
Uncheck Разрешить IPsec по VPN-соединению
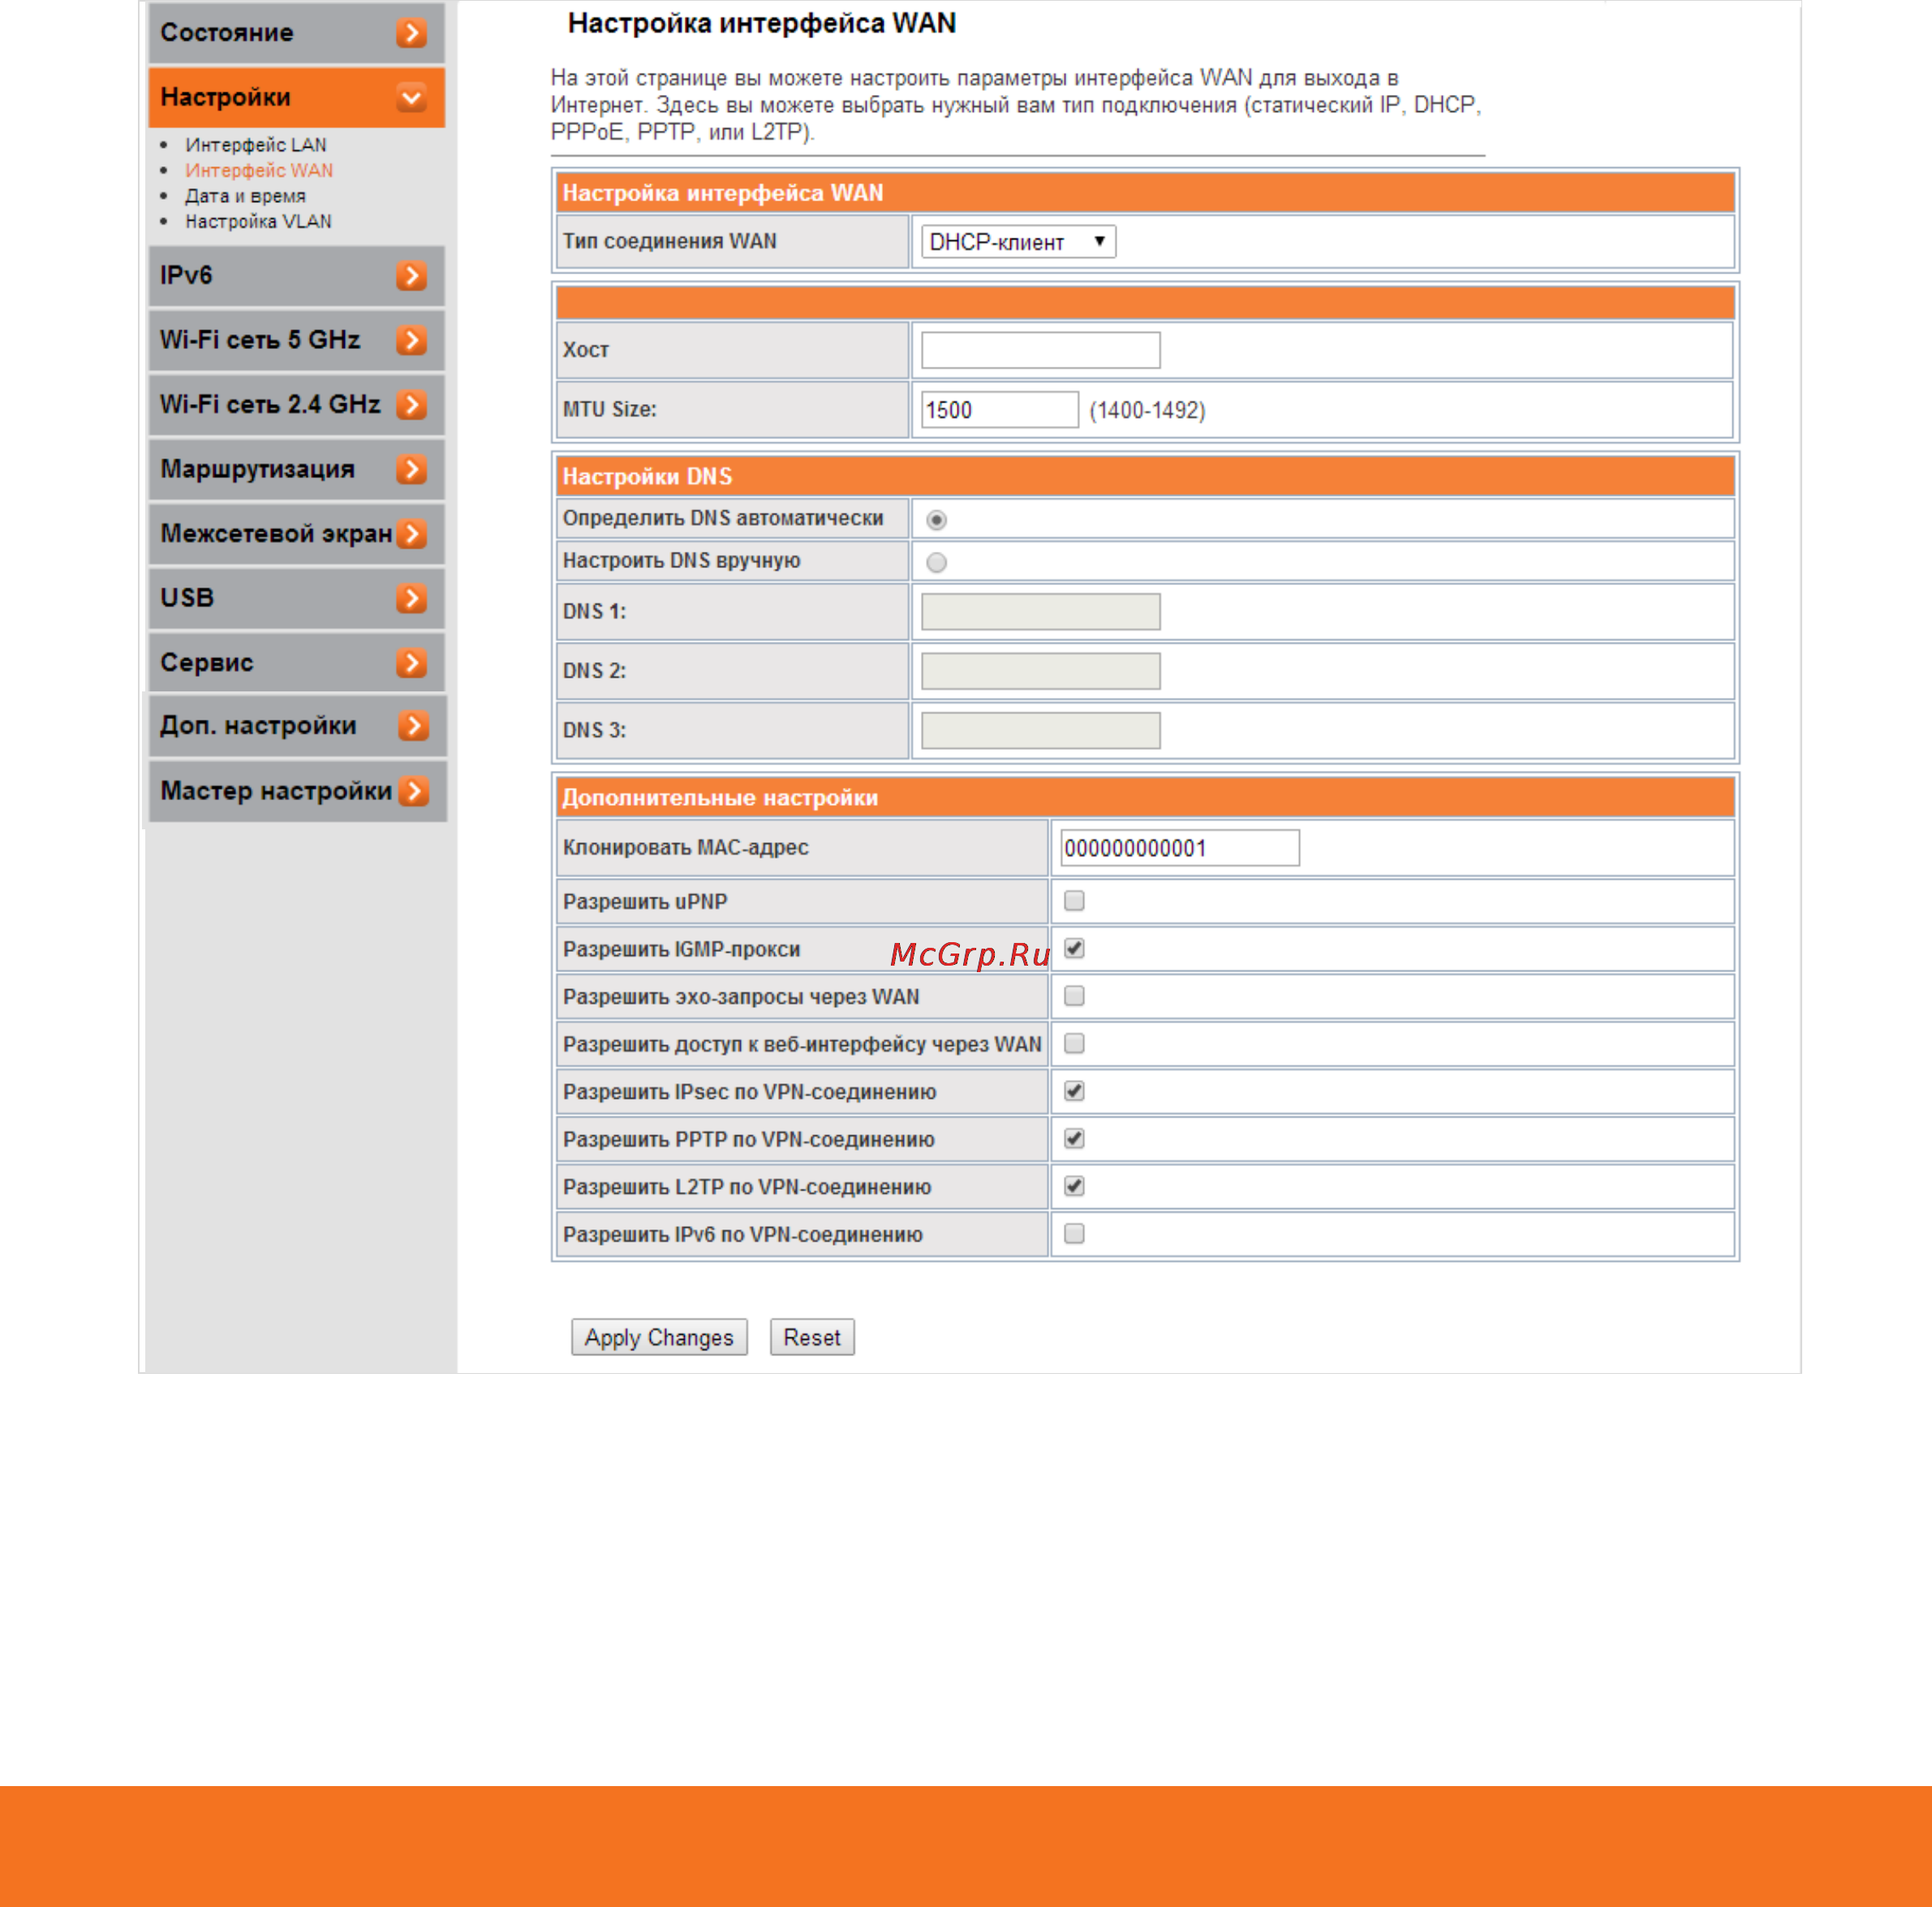tap(1074, 1091)
